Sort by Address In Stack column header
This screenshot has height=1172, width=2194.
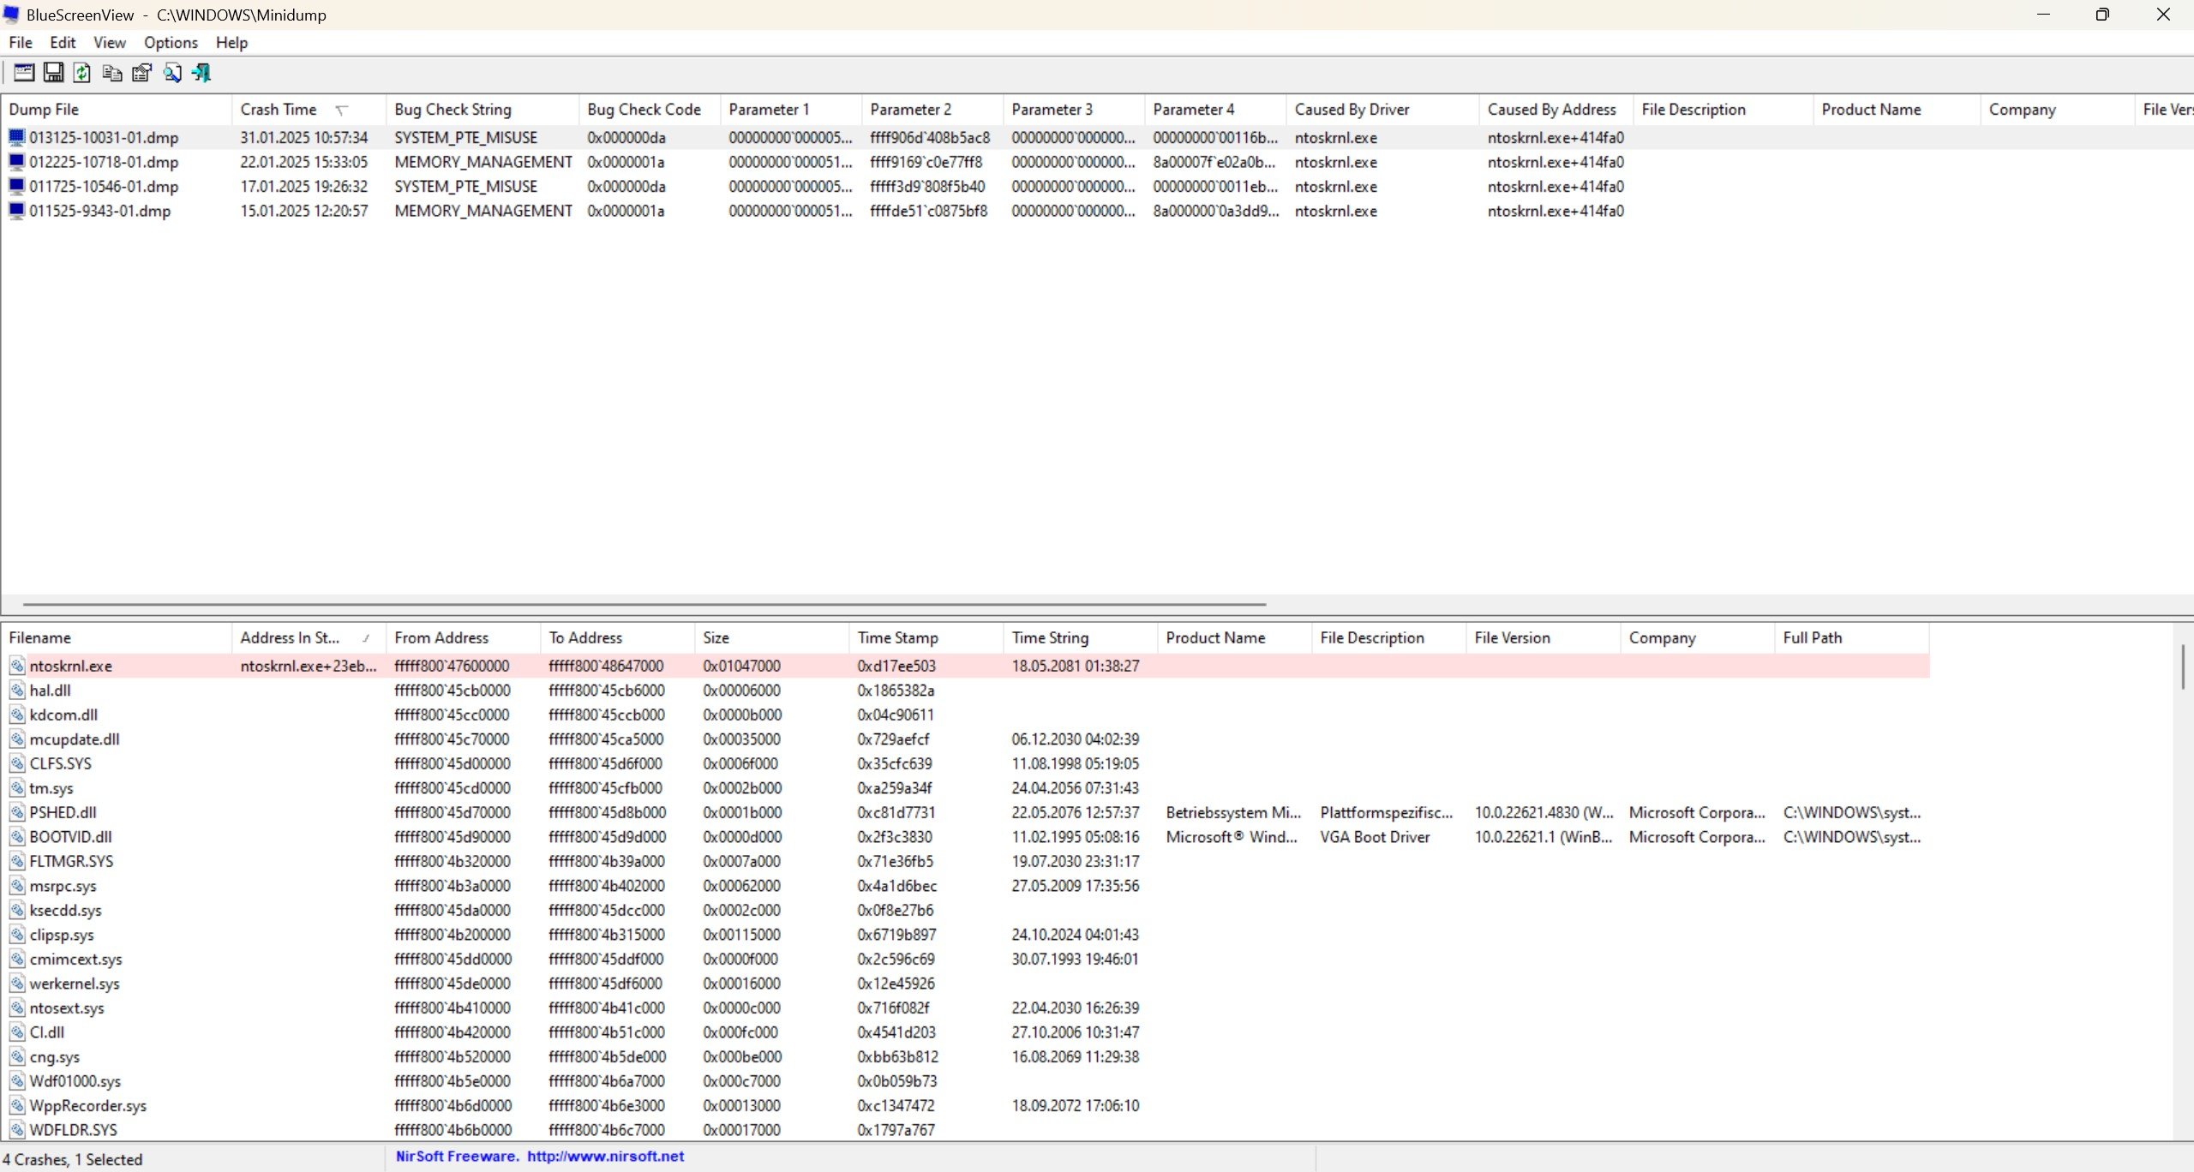(290, 638)
